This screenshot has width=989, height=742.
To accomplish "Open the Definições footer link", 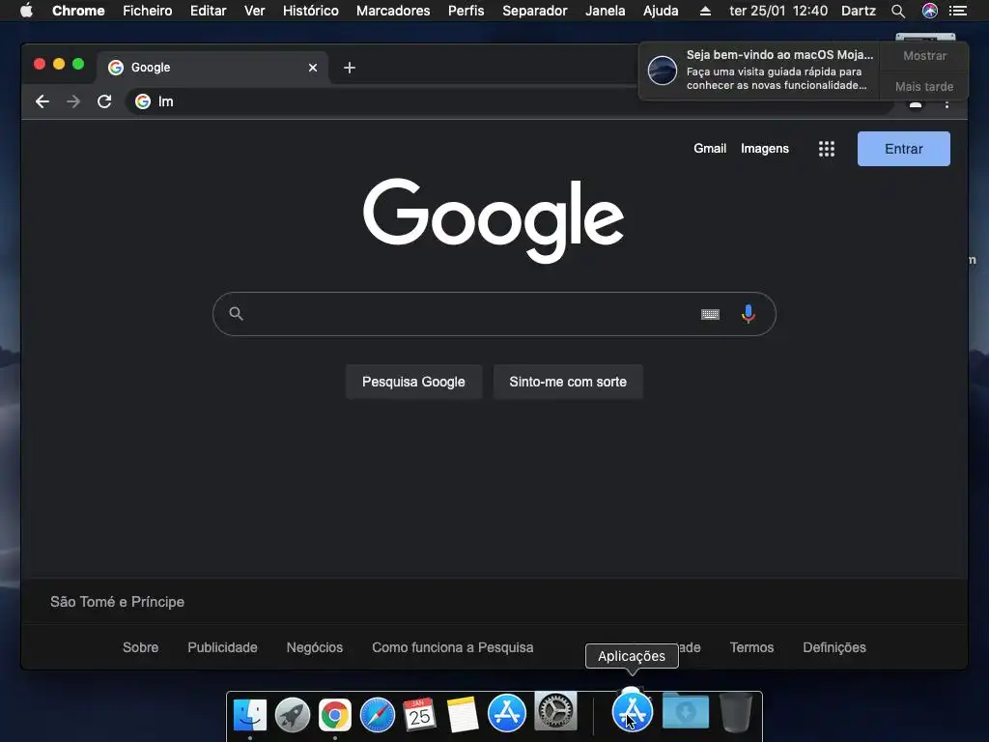I will [834, 647].
